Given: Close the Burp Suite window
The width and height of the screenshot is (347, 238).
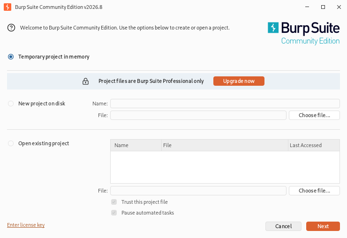Looking at the screenshot, I should 339,7.
